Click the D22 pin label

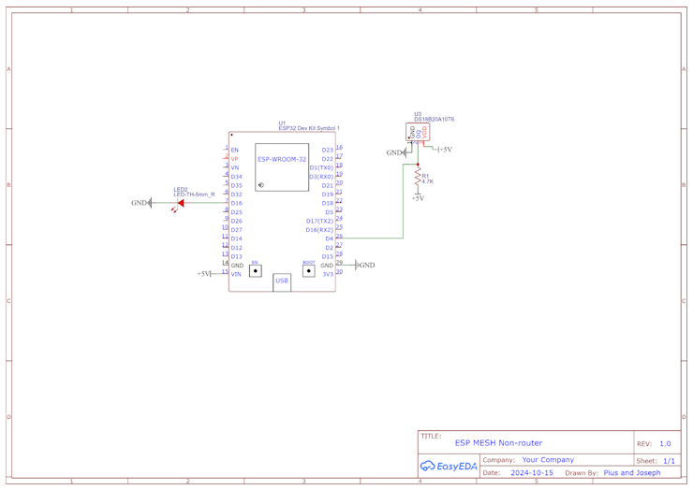pyautogui.click(x=328, y=159)
